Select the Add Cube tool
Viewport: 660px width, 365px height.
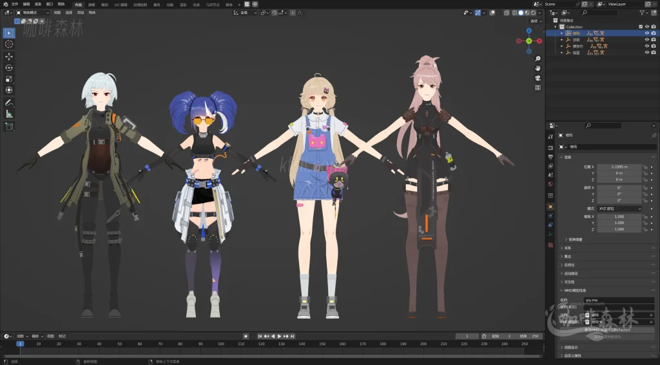(x=9, y=126)
